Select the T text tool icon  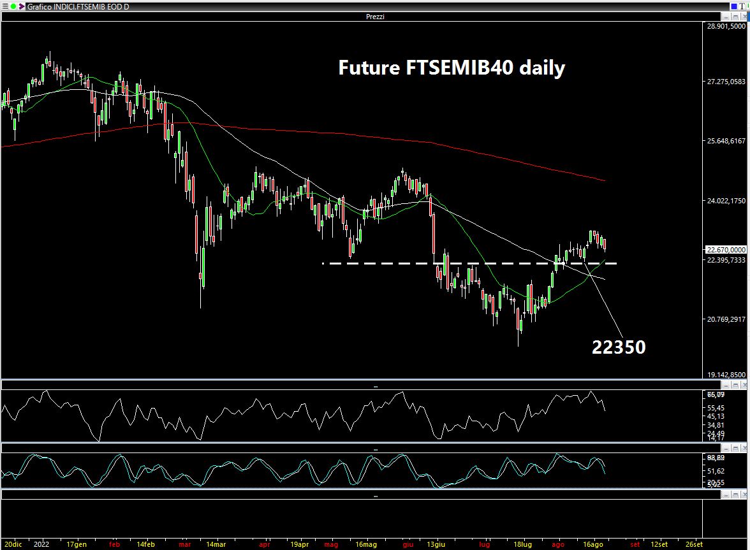pyautogui.click(x=743, y=6)
